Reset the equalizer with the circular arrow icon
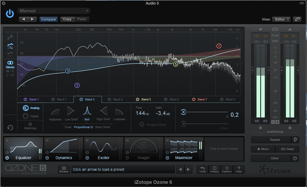The width and height of the screenshot is (307, 187). [10, 128]
